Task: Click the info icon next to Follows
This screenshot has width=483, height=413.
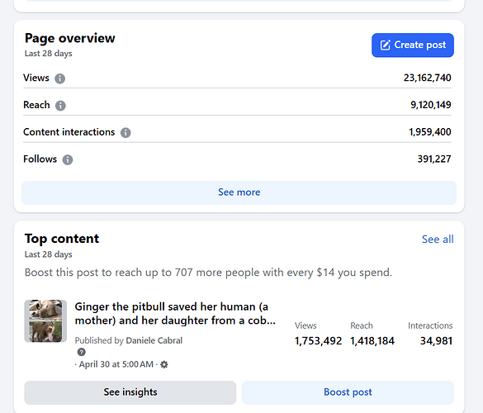Action: pos(68,159)
